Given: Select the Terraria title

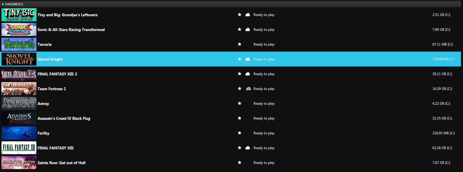Looking at the screenshot, I should (x=45, y=44).
